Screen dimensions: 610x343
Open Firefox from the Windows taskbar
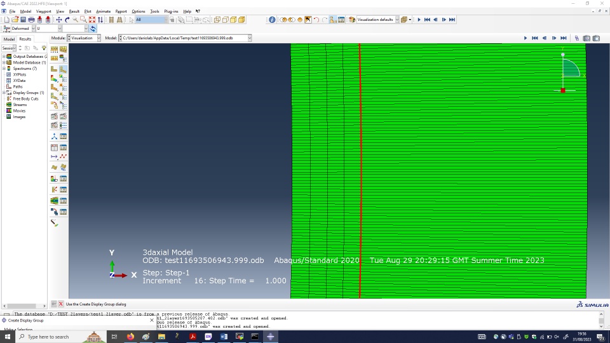[x=130, y=337]
